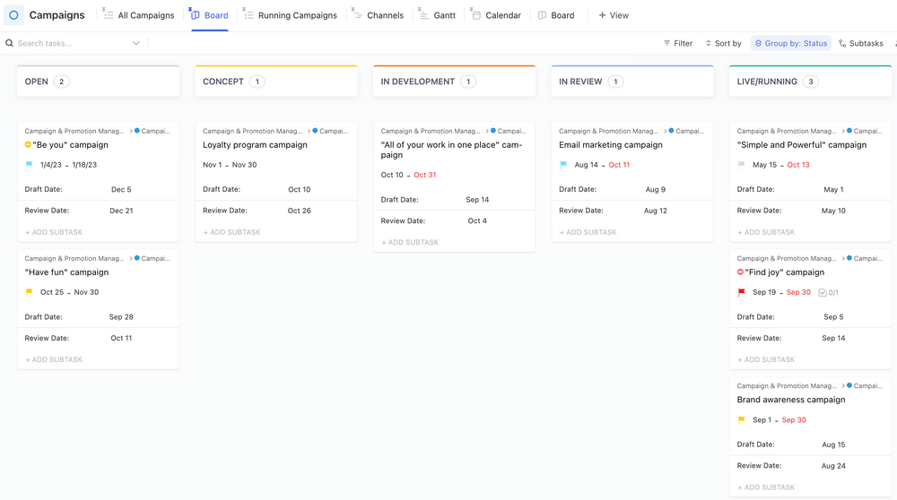
Task: Toggle Subtasks display in toolbar
Action: tap(860, 43)
